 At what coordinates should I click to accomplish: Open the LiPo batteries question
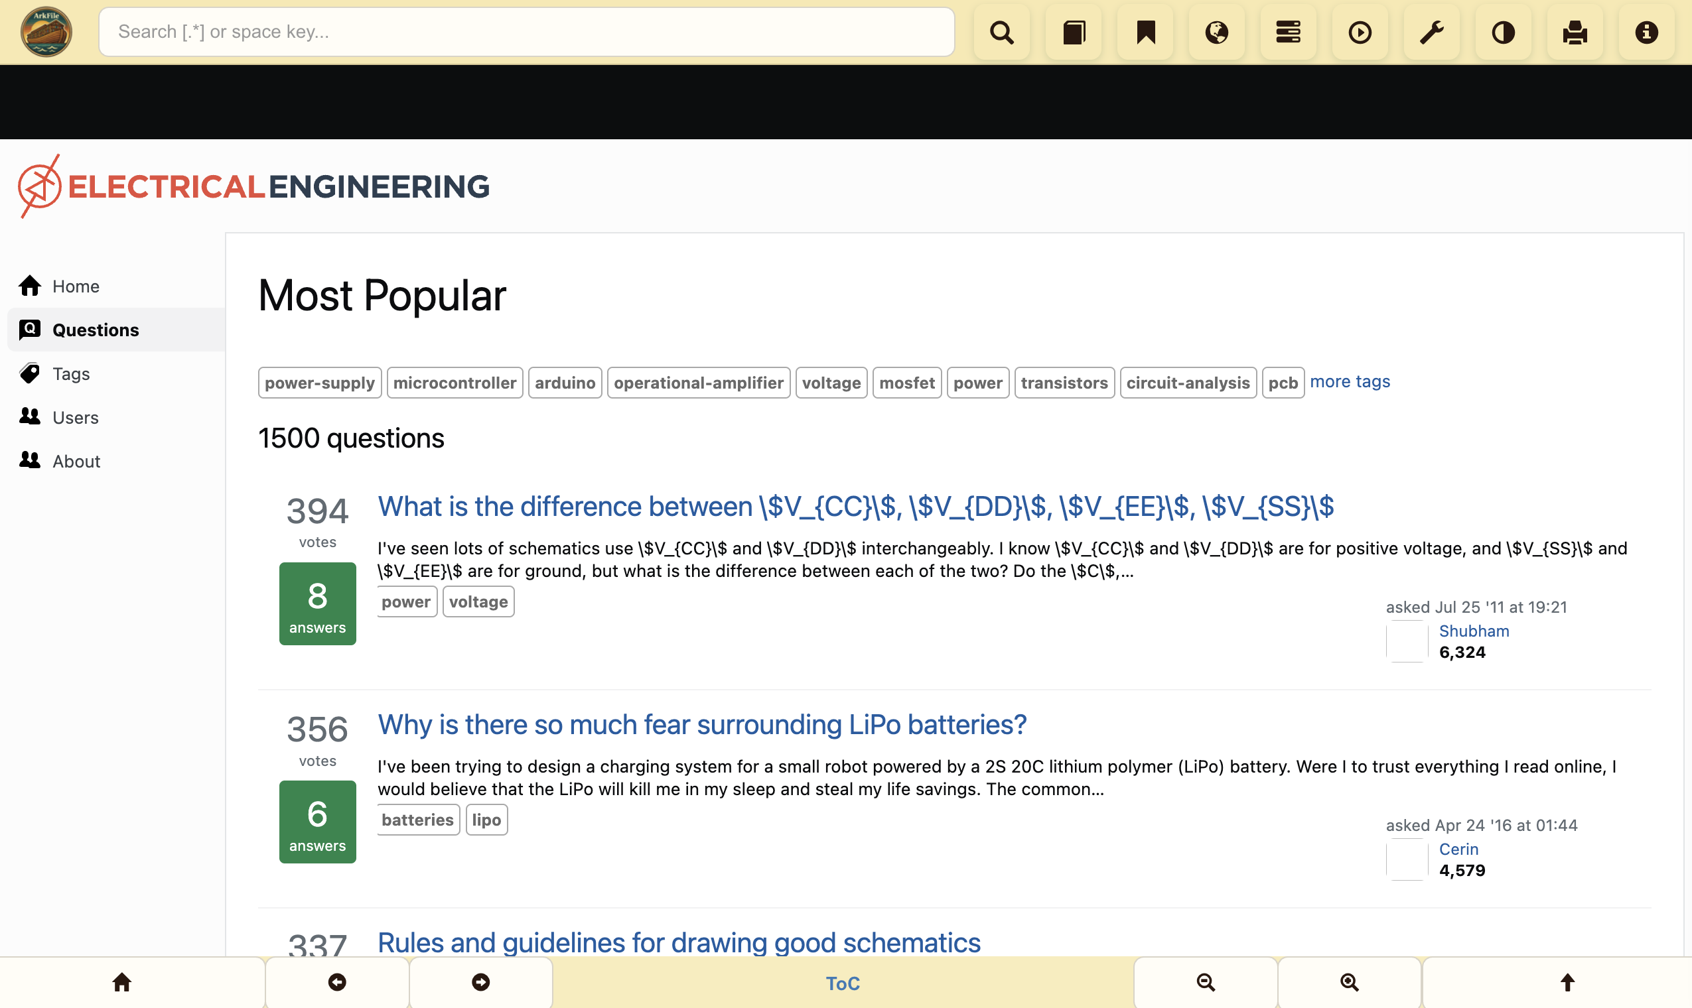(701, 724)
